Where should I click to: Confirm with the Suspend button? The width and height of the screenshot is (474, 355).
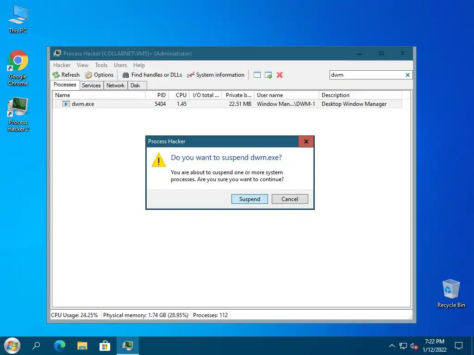click(249, 199)
